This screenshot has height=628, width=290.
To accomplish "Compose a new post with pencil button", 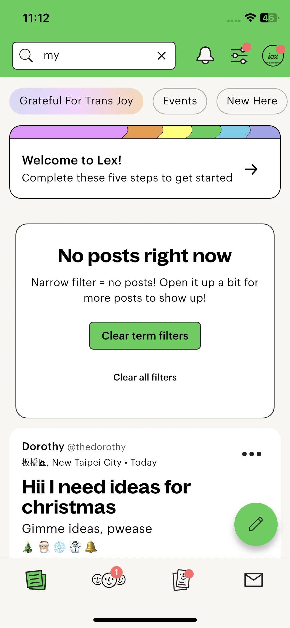I will tap(256, 524).
